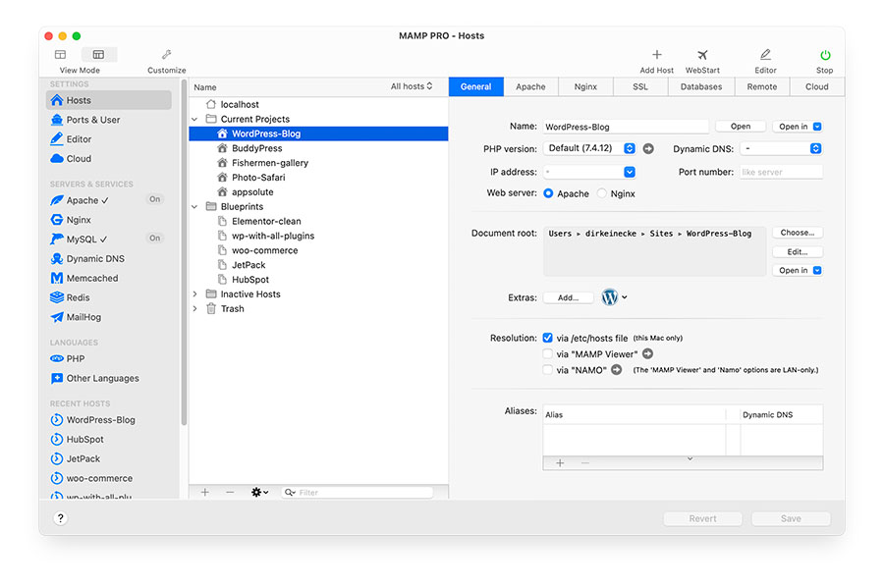
Task: Click the host list Filter search field
Action: [358, 493]
